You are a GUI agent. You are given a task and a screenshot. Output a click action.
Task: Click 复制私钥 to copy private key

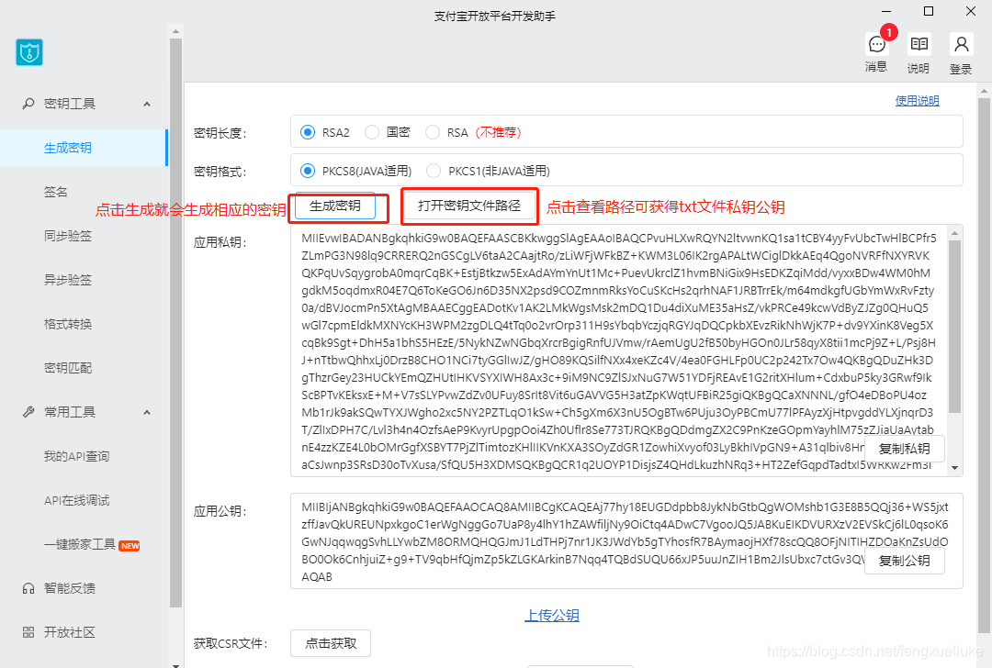[x=904, y=449]
